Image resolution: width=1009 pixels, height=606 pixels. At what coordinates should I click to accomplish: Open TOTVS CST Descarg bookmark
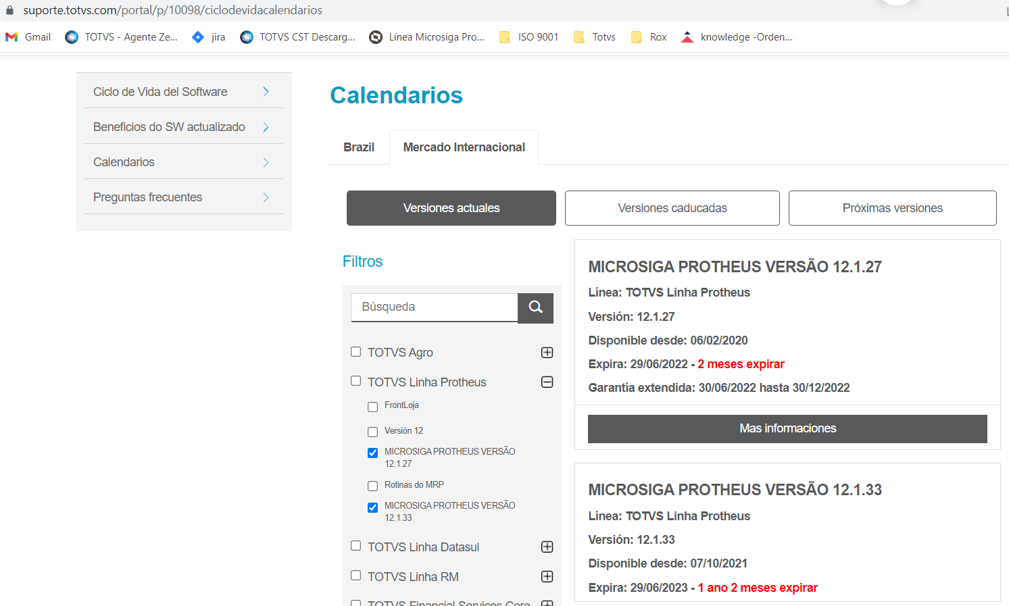click(297, 37)
